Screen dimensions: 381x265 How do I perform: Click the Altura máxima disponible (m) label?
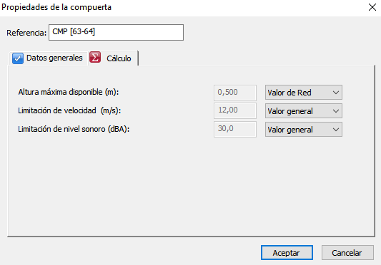[69, 93]
